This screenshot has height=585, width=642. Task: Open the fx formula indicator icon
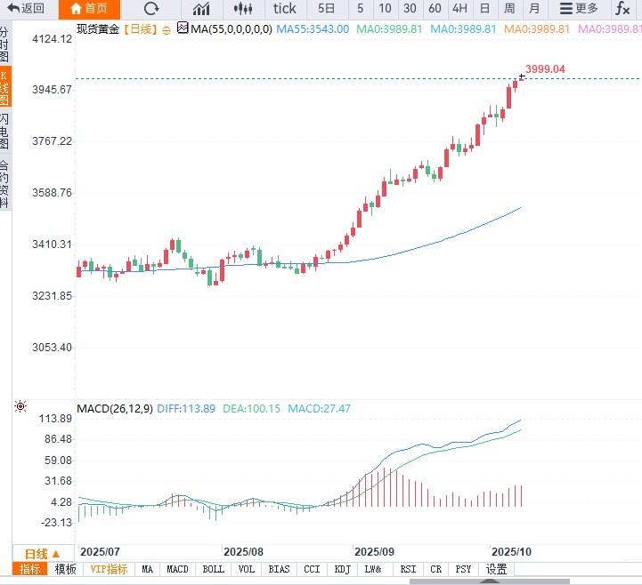623,9
